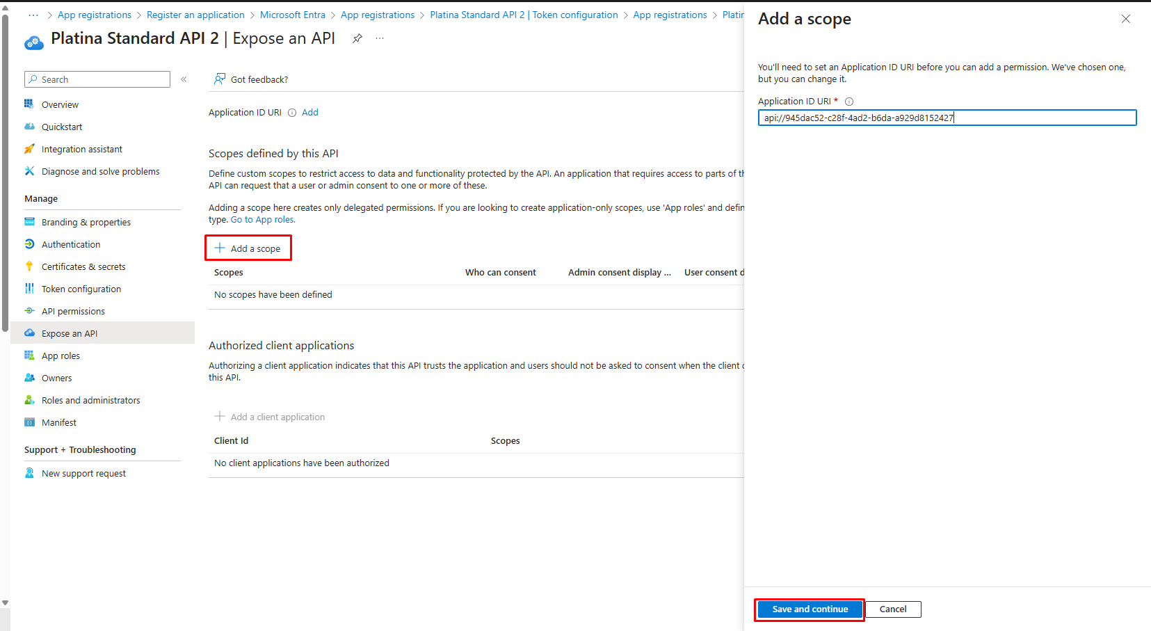This screenshot has height=631, width=1151.
Task: Pin the Expose an API blade
Action: (x=357, y=38)
